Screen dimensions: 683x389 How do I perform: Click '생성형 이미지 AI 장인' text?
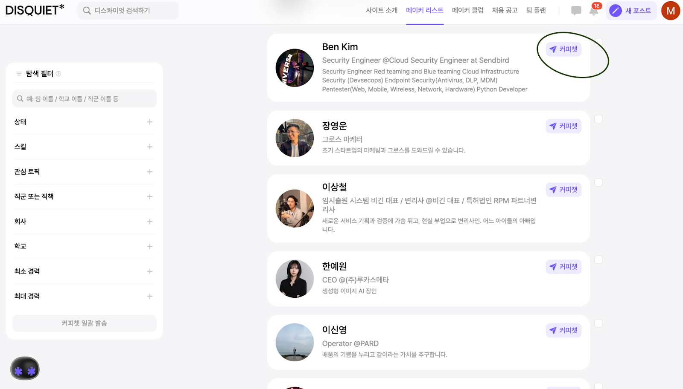(350, 291)
